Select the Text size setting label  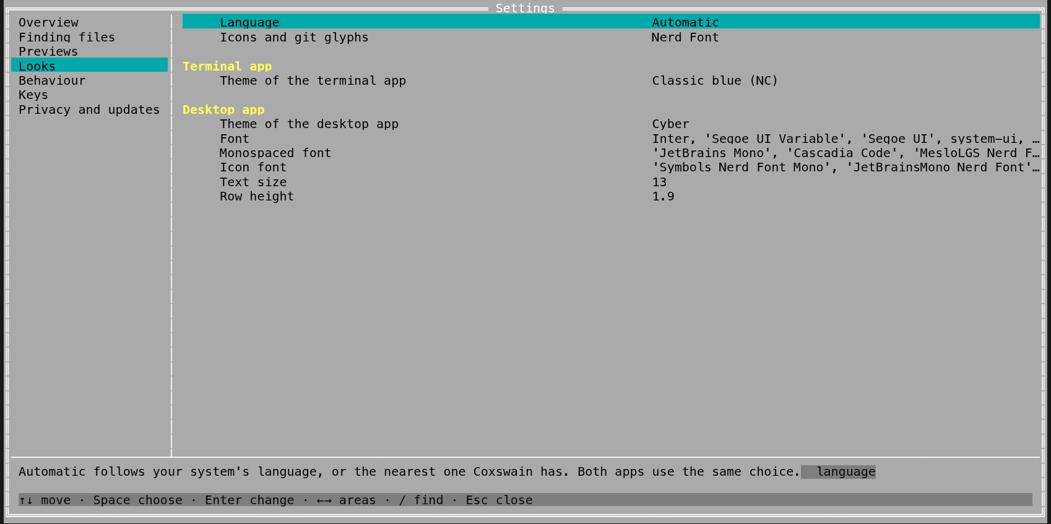[253, 182]
